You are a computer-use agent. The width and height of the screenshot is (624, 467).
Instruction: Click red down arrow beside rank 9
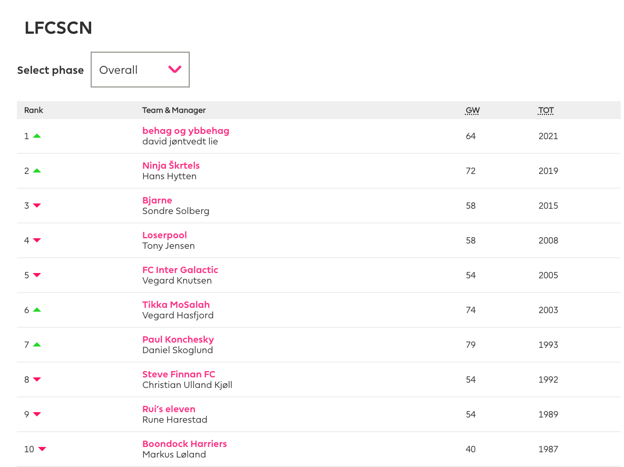[37, 414]
